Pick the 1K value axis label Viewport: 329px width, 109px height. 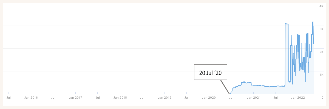pos(321,74)
